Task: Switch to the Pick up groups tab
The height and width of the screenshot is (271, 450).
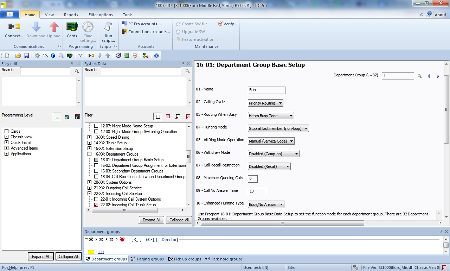Action: [185, 259]
